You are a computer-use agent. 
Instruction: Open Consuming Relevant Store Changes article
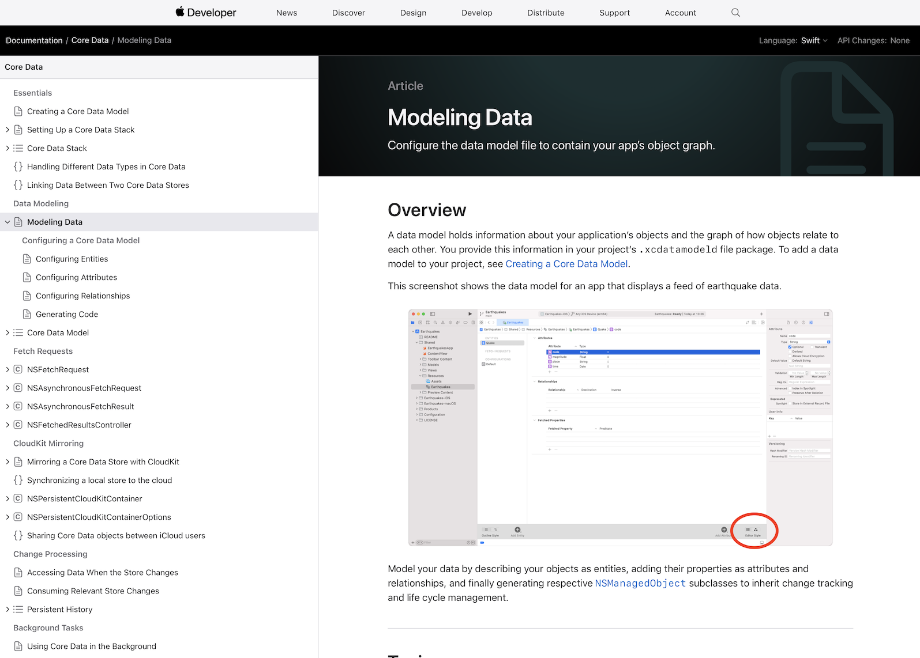93,591
